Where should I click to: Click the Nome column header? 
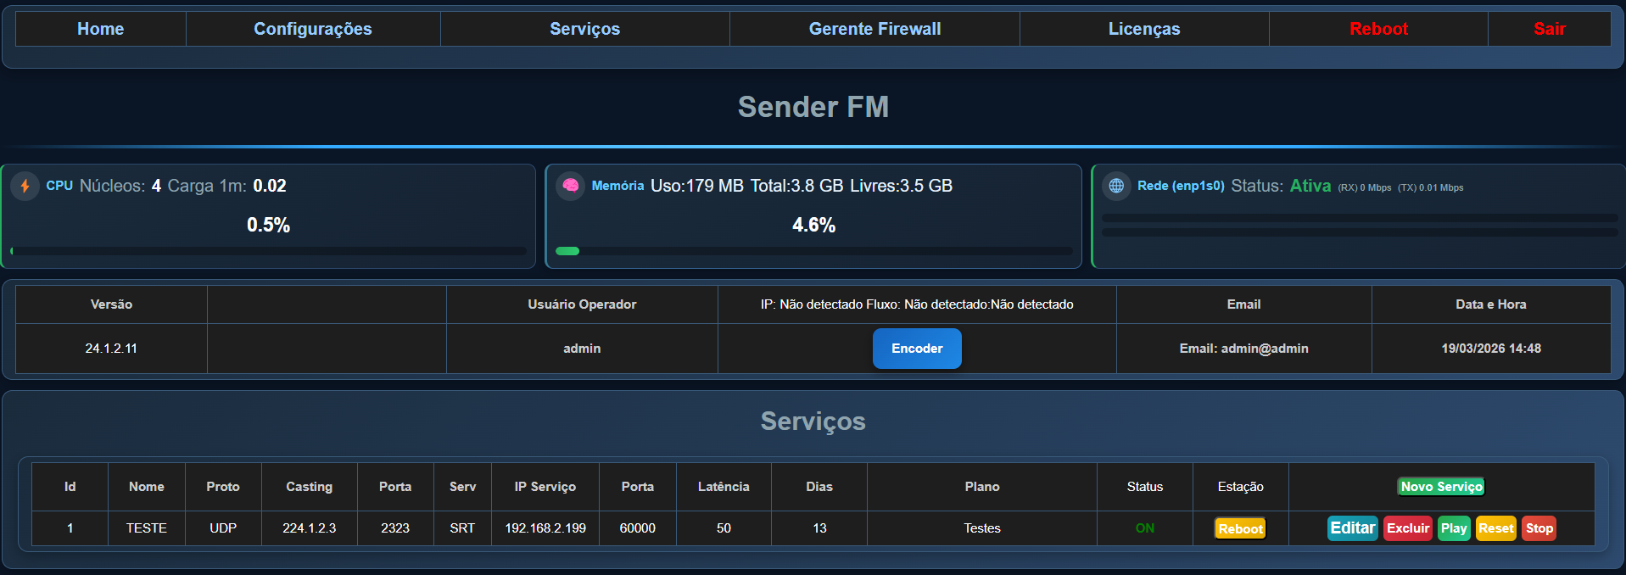coord(147,487)
